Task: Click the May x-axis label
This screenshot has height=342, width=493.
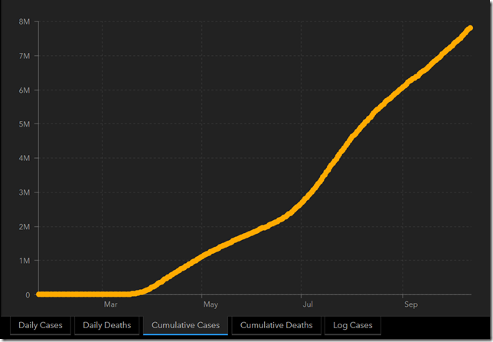Action: [211, 304]
